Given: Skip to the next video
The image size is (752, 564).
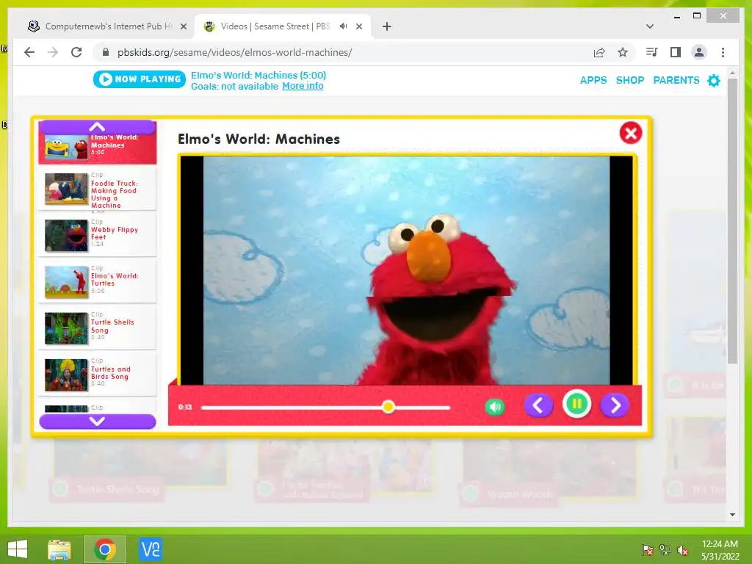Looking at the screenshot, I should click(x=615, y=405).
